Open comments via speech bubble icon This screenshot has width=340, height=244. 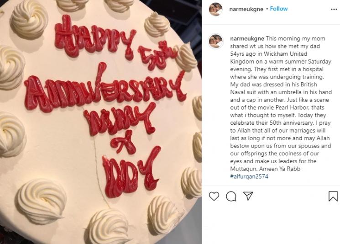[x=231, y=196]
